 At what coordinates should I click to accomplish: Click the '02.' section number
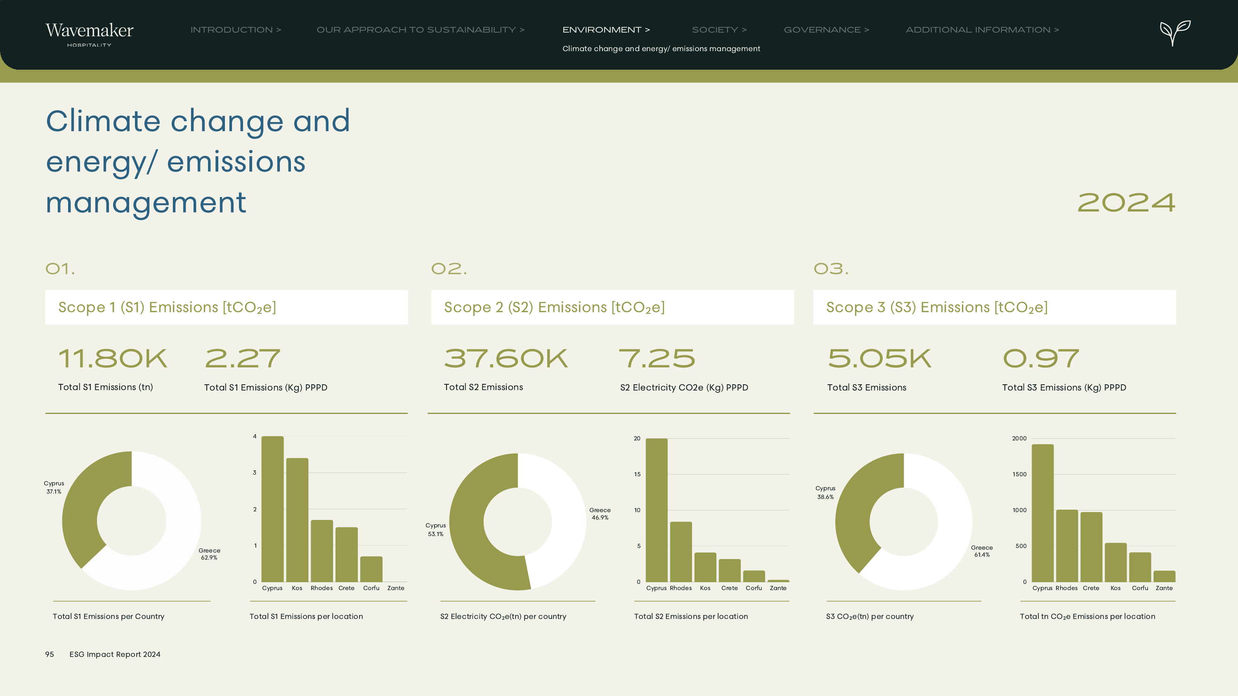(x=449, y=268)
